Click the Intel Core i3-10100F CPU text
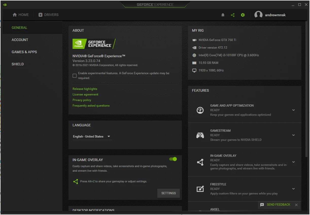The height and width of the screenshot is (215, 310). tap(229, 55)
